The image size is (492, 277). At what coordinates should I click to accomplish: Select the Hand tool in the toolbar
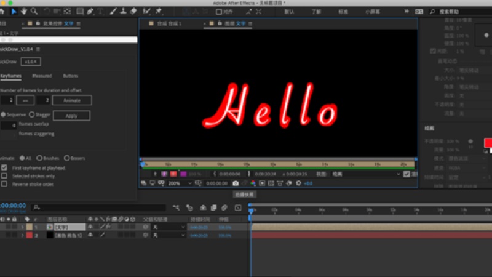coord(23,11)
